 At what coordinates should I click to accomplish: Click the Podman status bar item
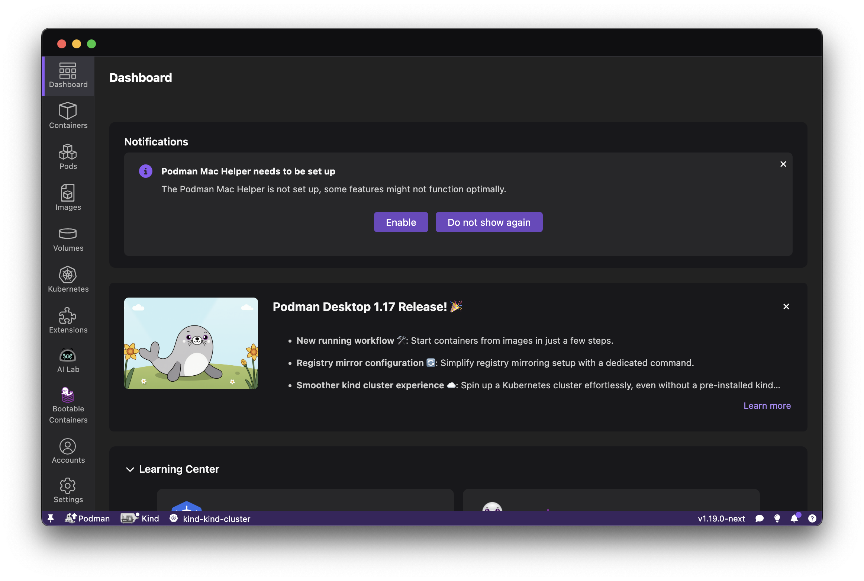coord(88,518)
